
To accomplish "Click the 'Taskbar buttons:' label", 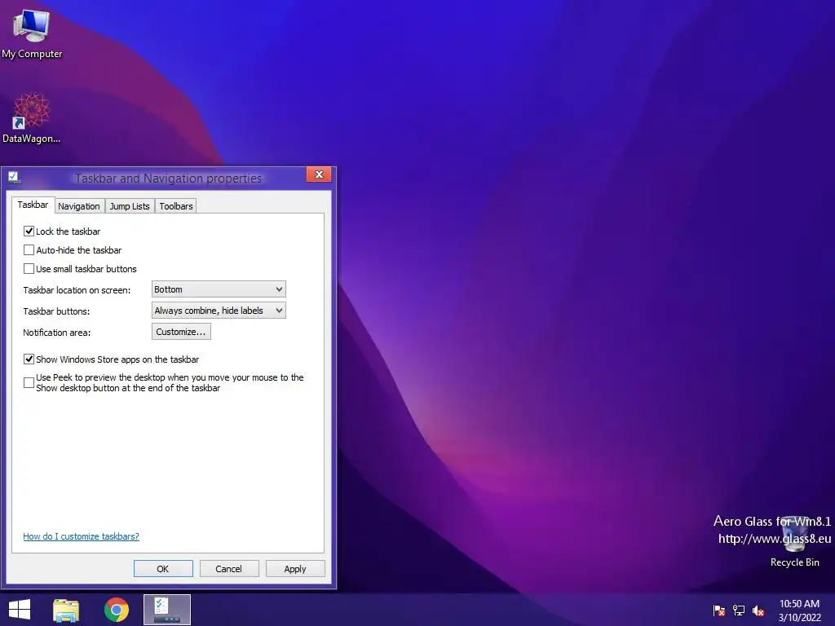I will (x=56, y=311).
